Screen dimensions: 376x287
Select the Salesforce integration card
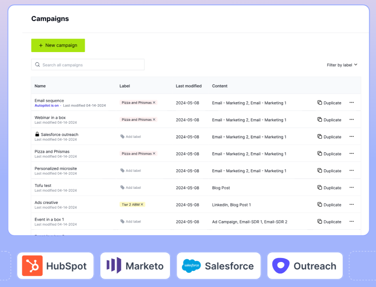click(218, 266)
